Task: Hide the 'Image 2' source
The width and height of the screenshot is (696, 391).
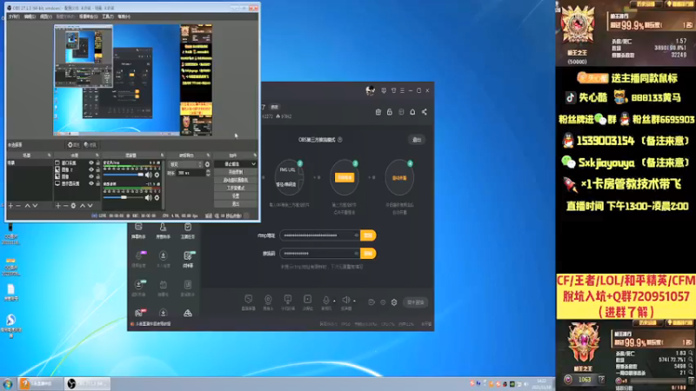Action: pyautogui.click(x=91, y=169)
